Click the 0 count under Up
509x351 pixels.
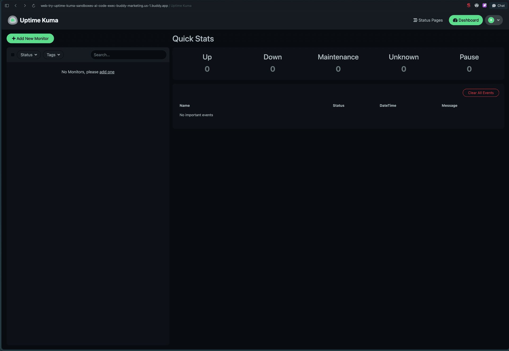[x=207, y=69]
